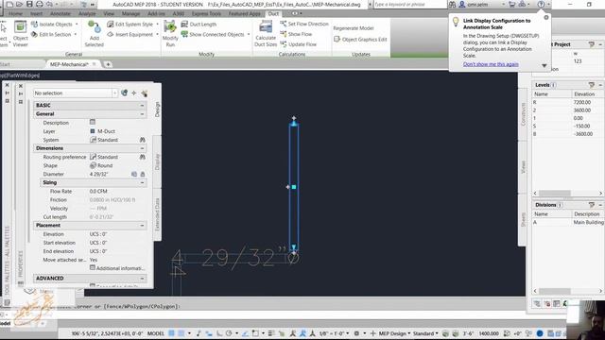Click the Autodesk App Store cart icon
Viewport: 605px width, 340px height.
click(x=512, y=4)
